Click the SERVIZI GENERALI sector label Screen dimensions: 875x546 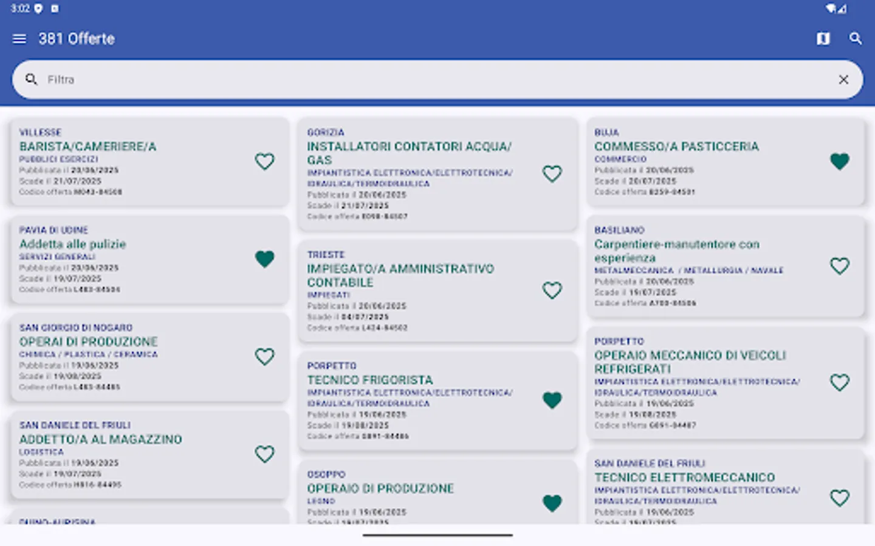click(57, 257)
